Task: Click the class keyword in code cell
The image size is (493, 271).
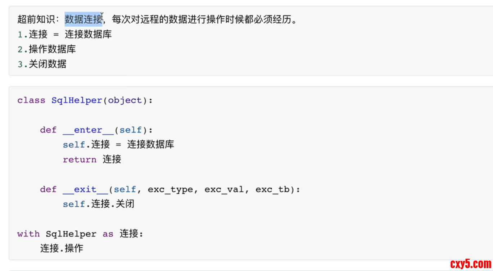Action: [x=31, y=100]
